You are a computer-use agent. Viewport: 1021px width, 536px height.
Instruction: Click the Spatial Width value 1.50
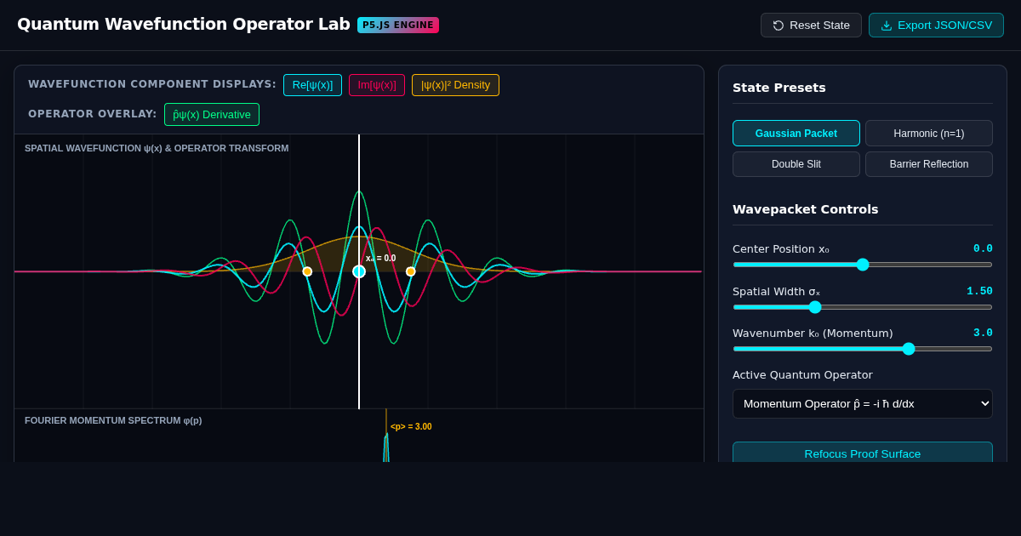(x=979, y=291)
